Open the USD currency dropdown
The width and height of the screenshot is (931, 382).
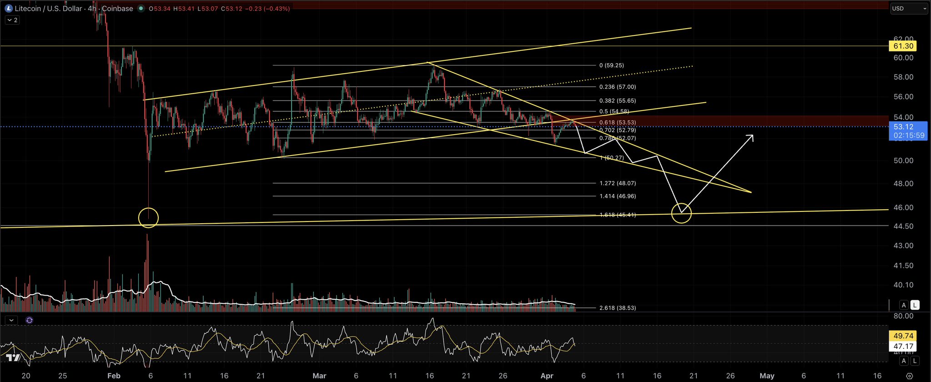click(x=908, y=9)
